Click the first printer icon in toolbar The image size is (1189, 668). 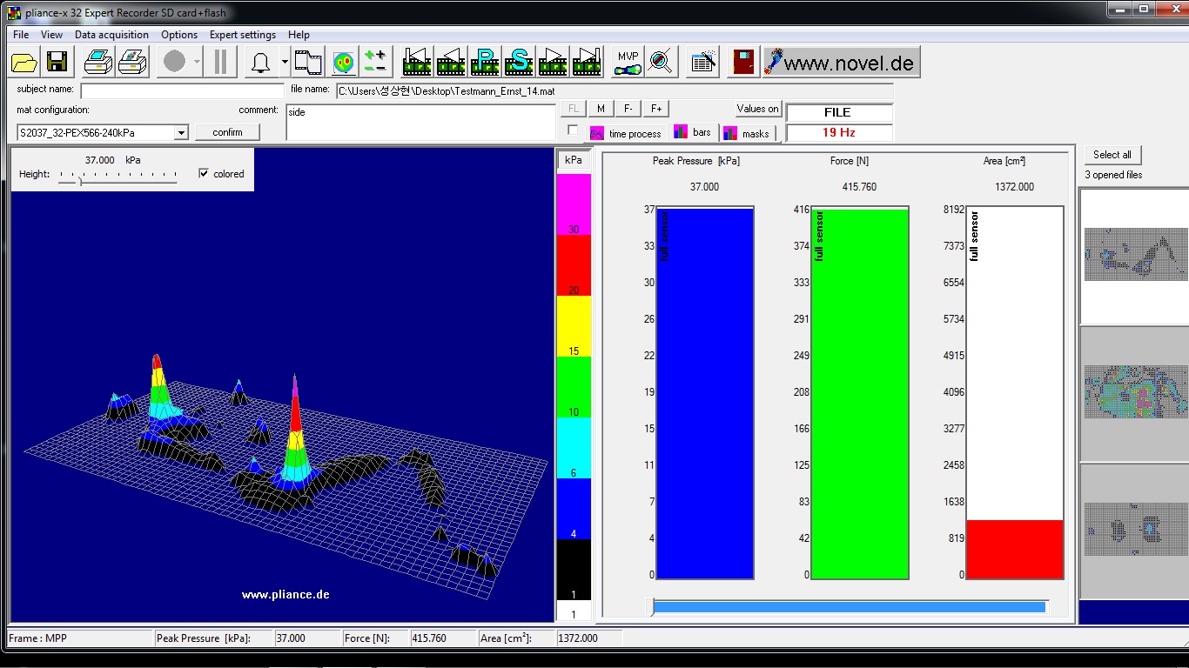click(98, 62)
